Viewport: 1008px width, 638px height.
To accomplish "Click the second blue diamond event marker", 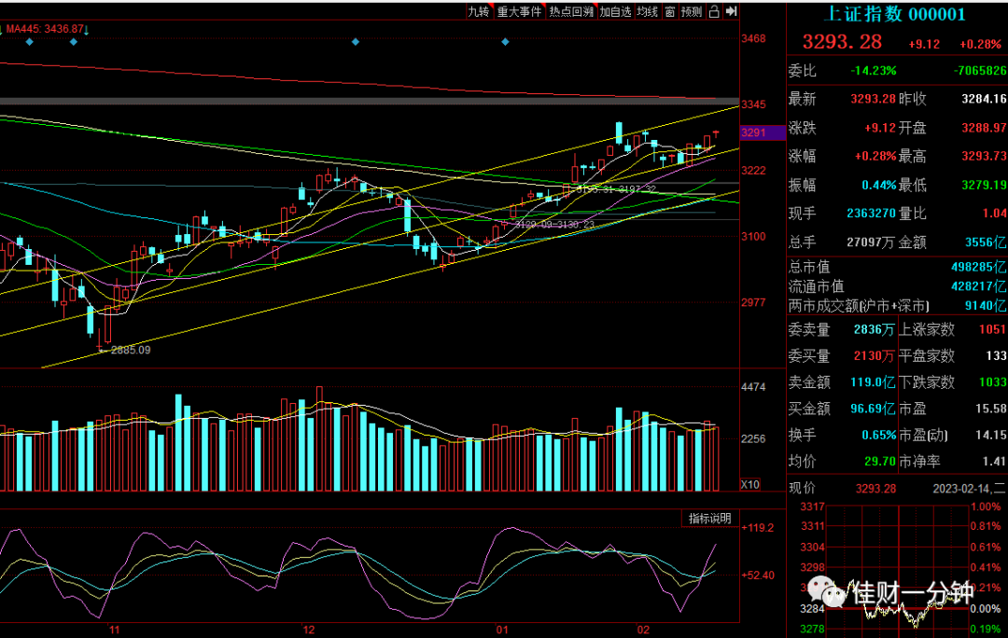I will pyautogui.click(x=74, y=42).
